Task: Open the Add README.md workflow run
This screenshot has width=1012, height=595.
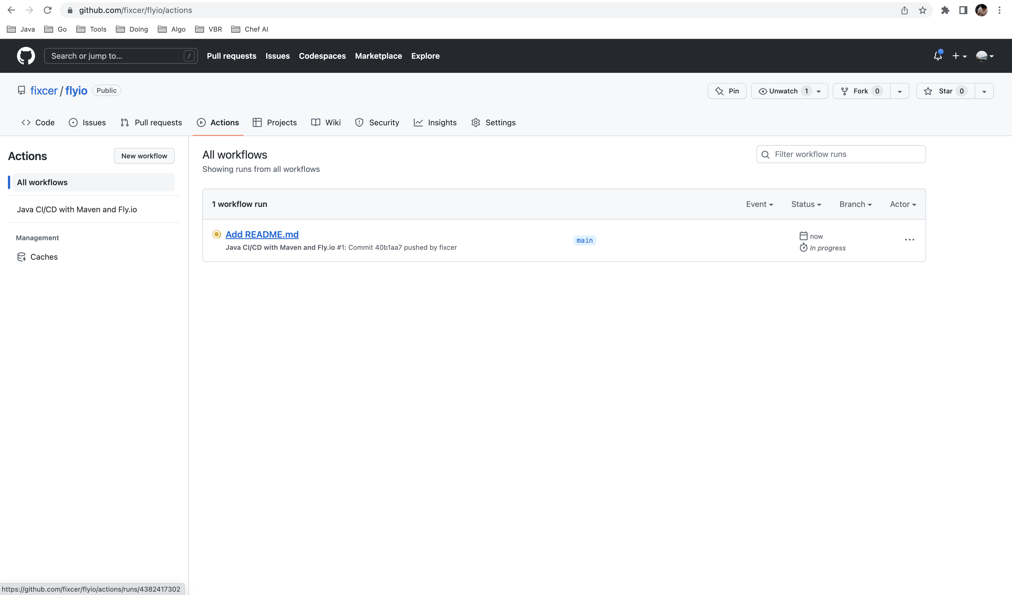Action: coord(262,234)
